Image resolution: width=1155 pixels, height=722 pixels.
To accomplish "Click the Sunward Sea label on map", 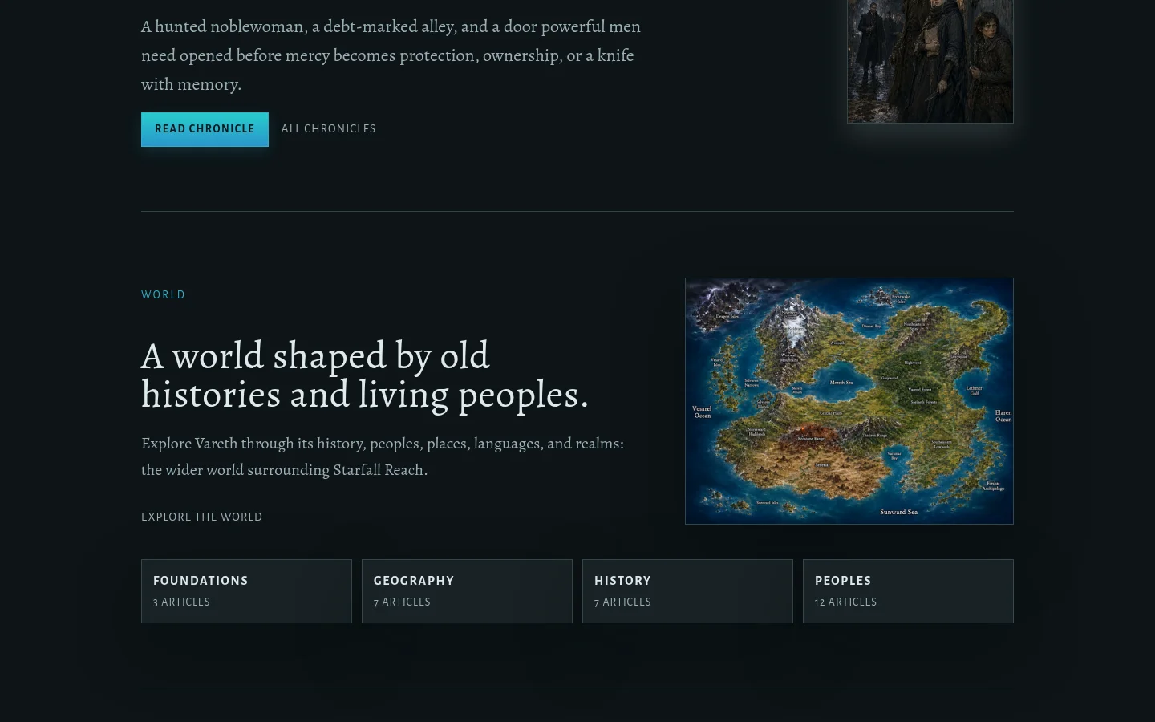I will click(x=899, y=512).
